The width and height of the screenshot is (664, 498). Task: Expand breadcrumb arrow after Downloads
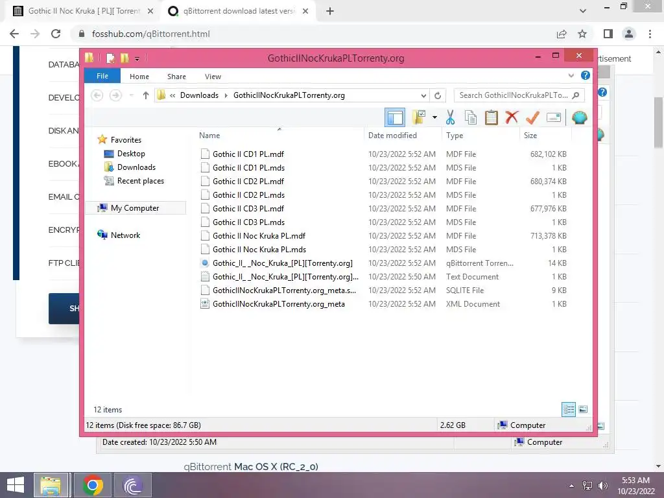pyautogui.click(x=226, y=95)
